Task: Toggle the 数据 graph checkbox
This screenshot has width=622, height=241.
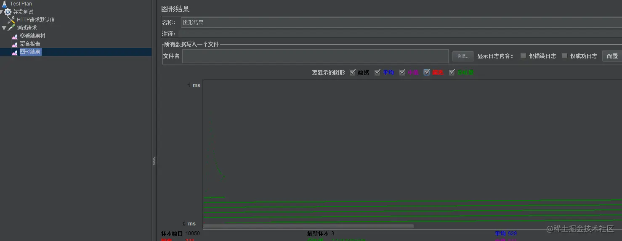Action: coord(353,72)
